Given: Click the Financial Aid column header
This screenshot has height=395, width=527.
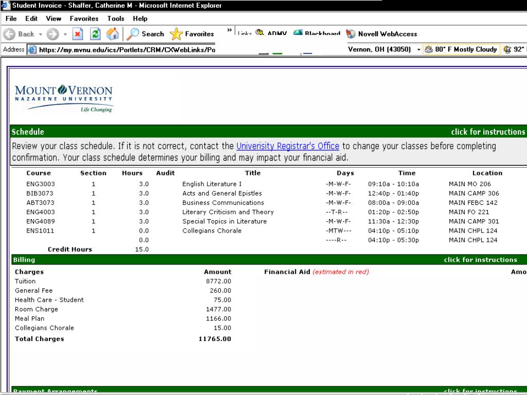Looking at the screenshot, I should [x=317, y=272].
